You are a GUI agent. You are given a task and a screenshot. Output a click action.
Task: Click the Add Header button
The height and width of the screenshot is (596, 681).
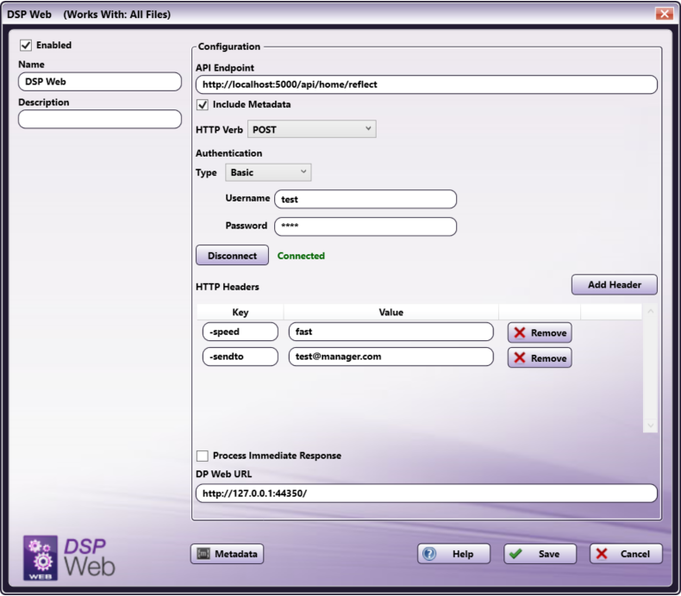[614, 285]
